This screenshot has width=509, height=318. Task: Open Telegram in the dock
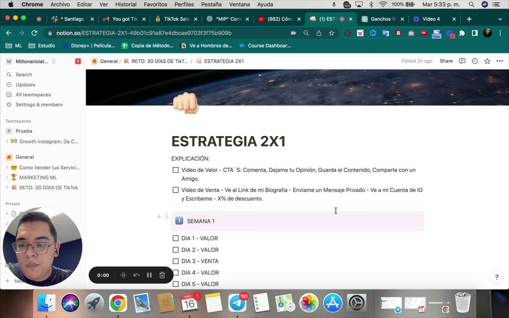(x=237, y=303)
